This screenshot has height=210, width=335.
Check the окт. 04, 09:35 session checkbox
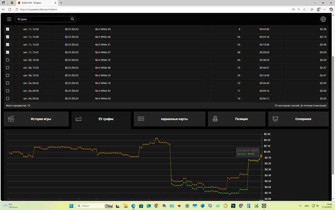(8, 91)
